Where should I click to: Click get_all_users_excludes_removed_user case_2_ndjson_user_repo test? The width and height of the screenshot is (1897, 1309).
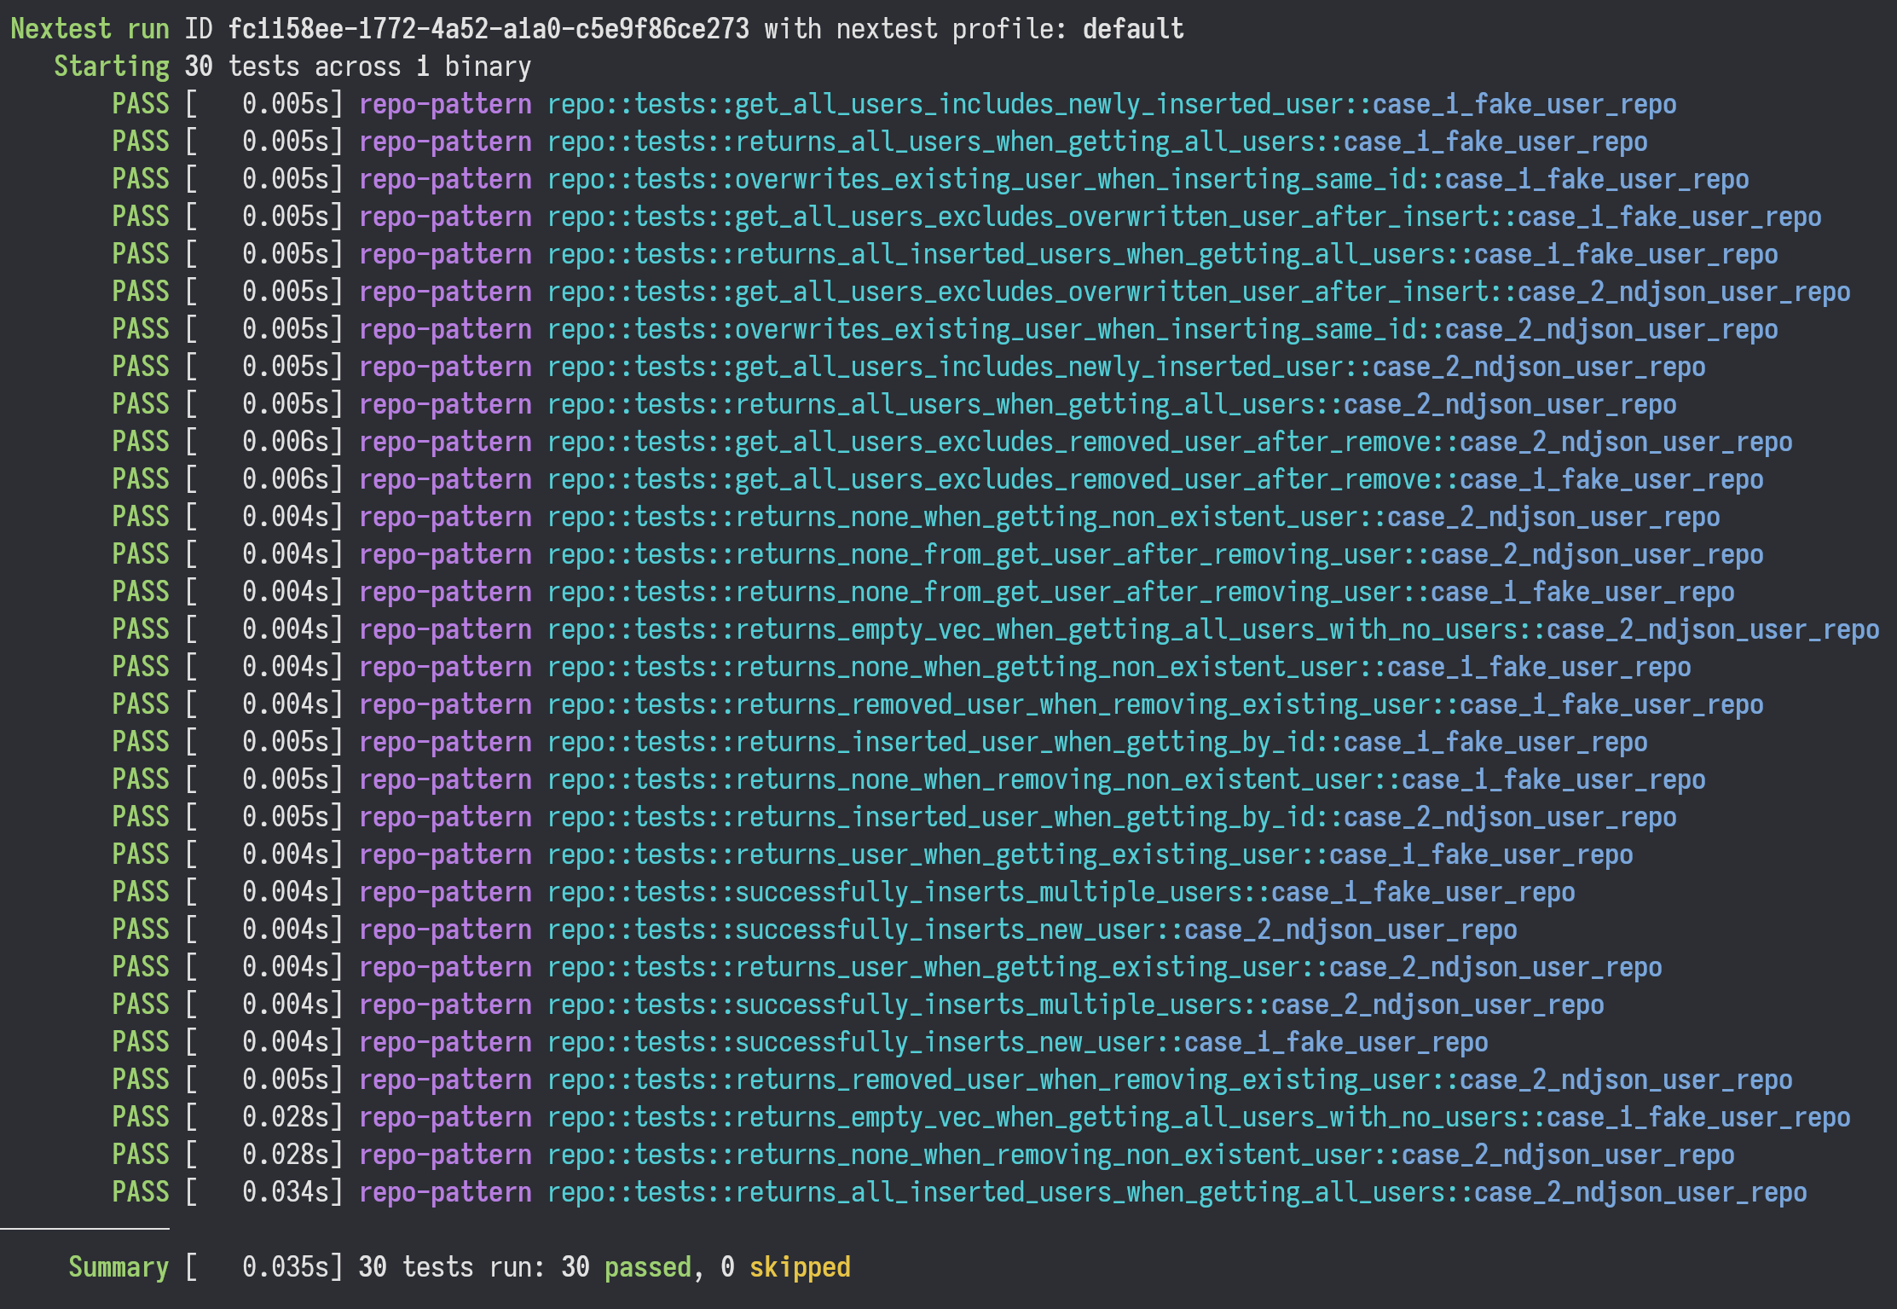tap(1169, 442)
